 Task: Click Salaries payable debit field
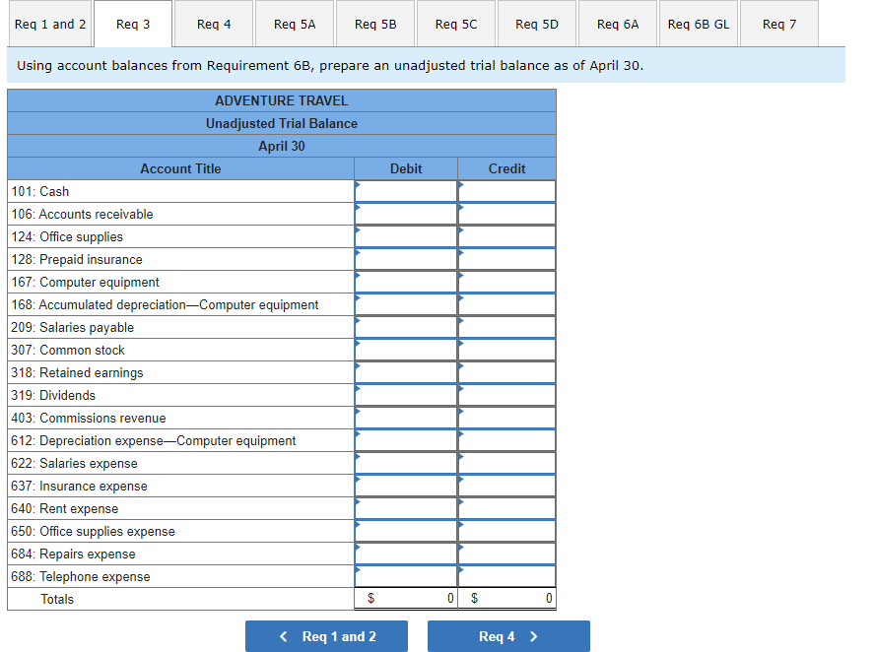pyautogui.click(x=406, y=327)
